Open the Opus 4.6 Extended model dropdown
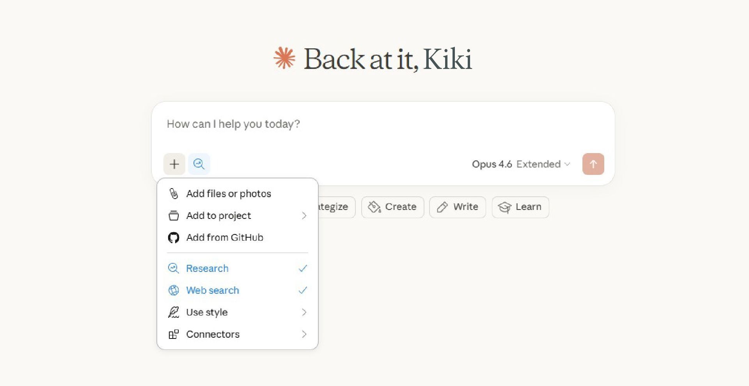749x386 pixels. coord(521,164)
